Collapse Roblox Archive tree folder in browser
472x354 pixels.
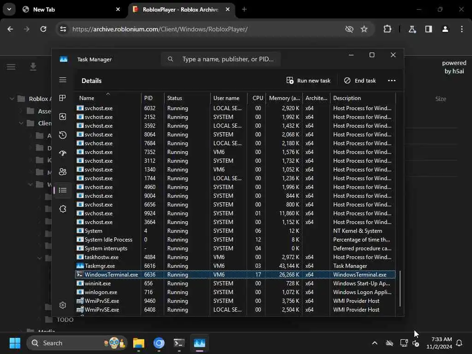[x=12, y=99]
